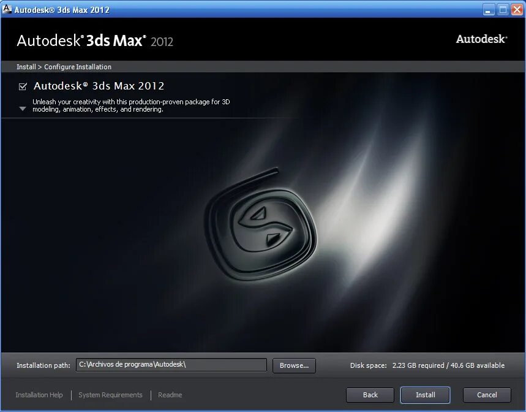Image resolution: width=526 pixels, height=412 pixels.
Task: Open the Installation Help link
Action: pyautogui.click(x=39, y=395)
